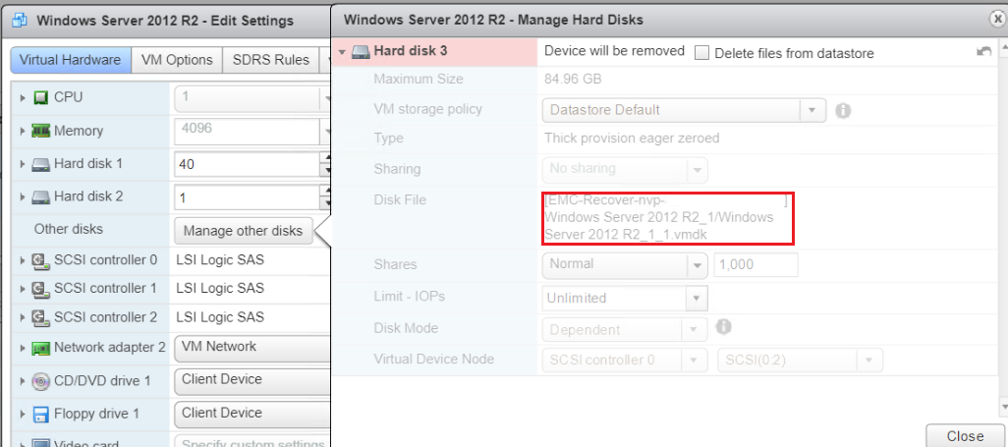The height and width of the screenshot is (447, 1008).
Task: Click the undo remove icon for Hard disk 3
Action: coord(983,52)
